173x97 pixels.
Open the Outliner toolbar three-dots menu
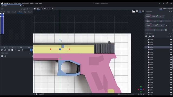point(172,36)
